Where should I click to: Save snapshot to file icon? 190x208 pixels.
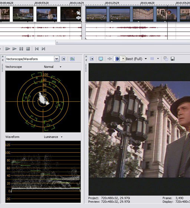point(173,59)
